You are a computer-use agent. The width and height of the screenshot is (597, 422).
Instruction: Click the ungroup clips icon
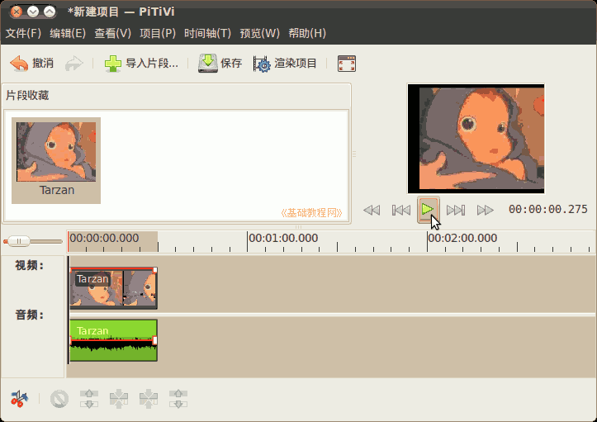(178, 399)
